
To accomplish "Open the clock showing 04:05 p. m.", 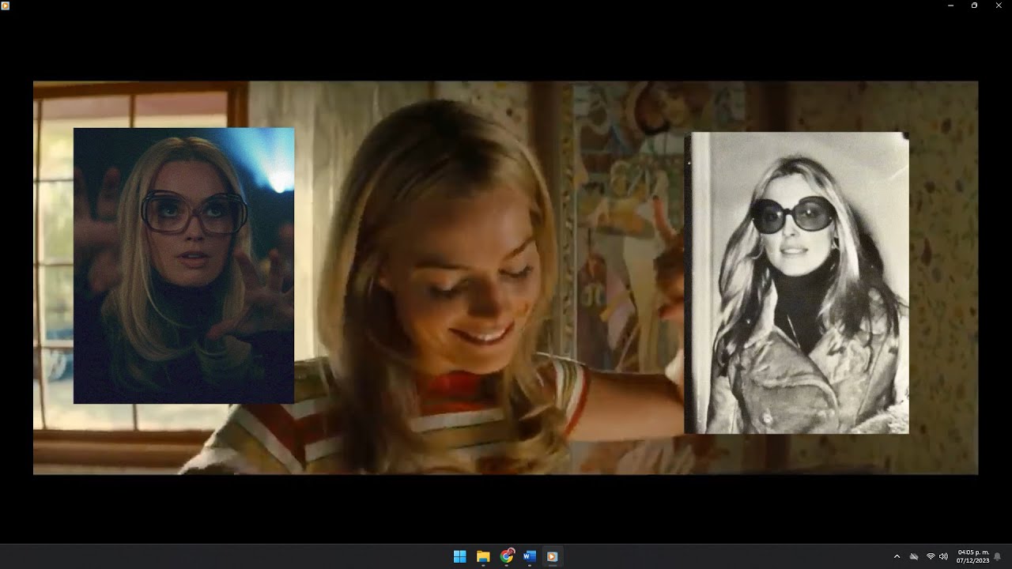I will pos(972,556).
